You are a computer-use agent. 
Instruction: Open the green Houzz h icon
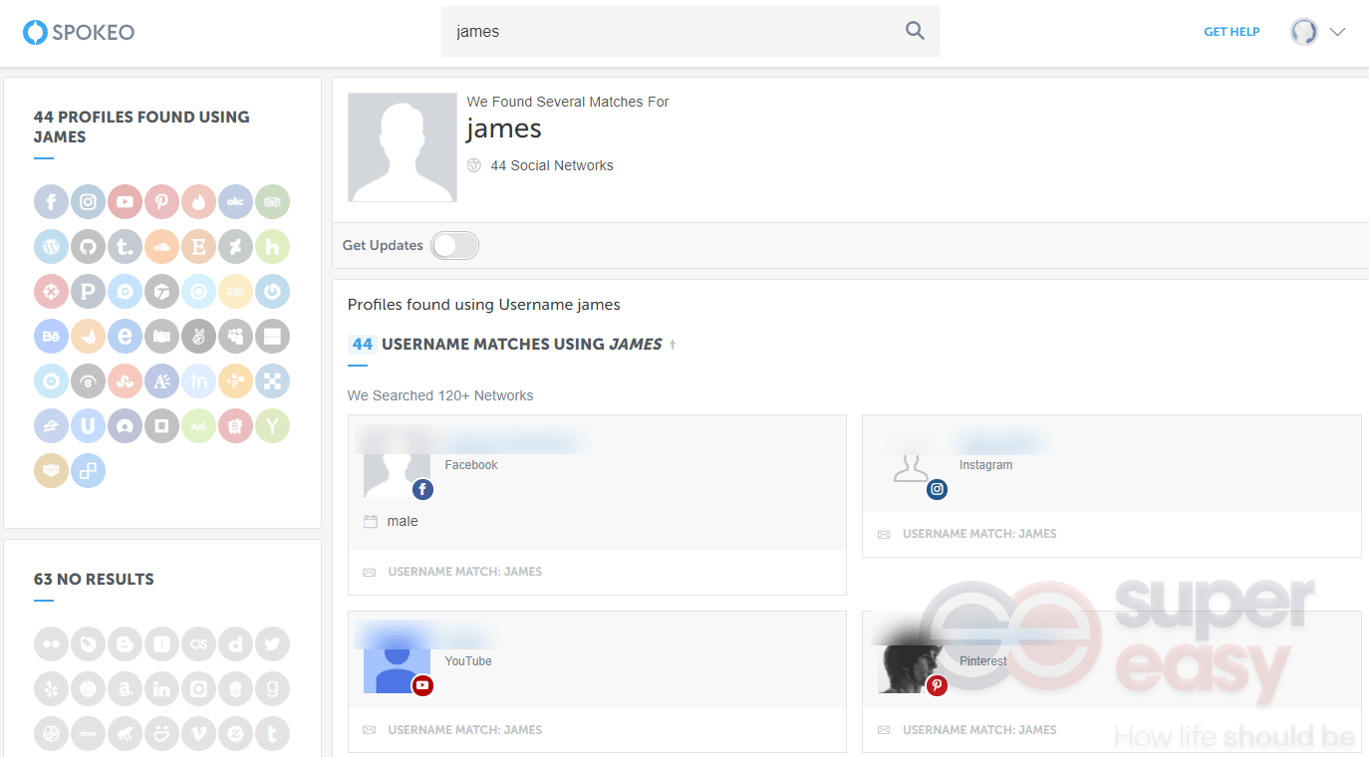[x=272, y=247]
